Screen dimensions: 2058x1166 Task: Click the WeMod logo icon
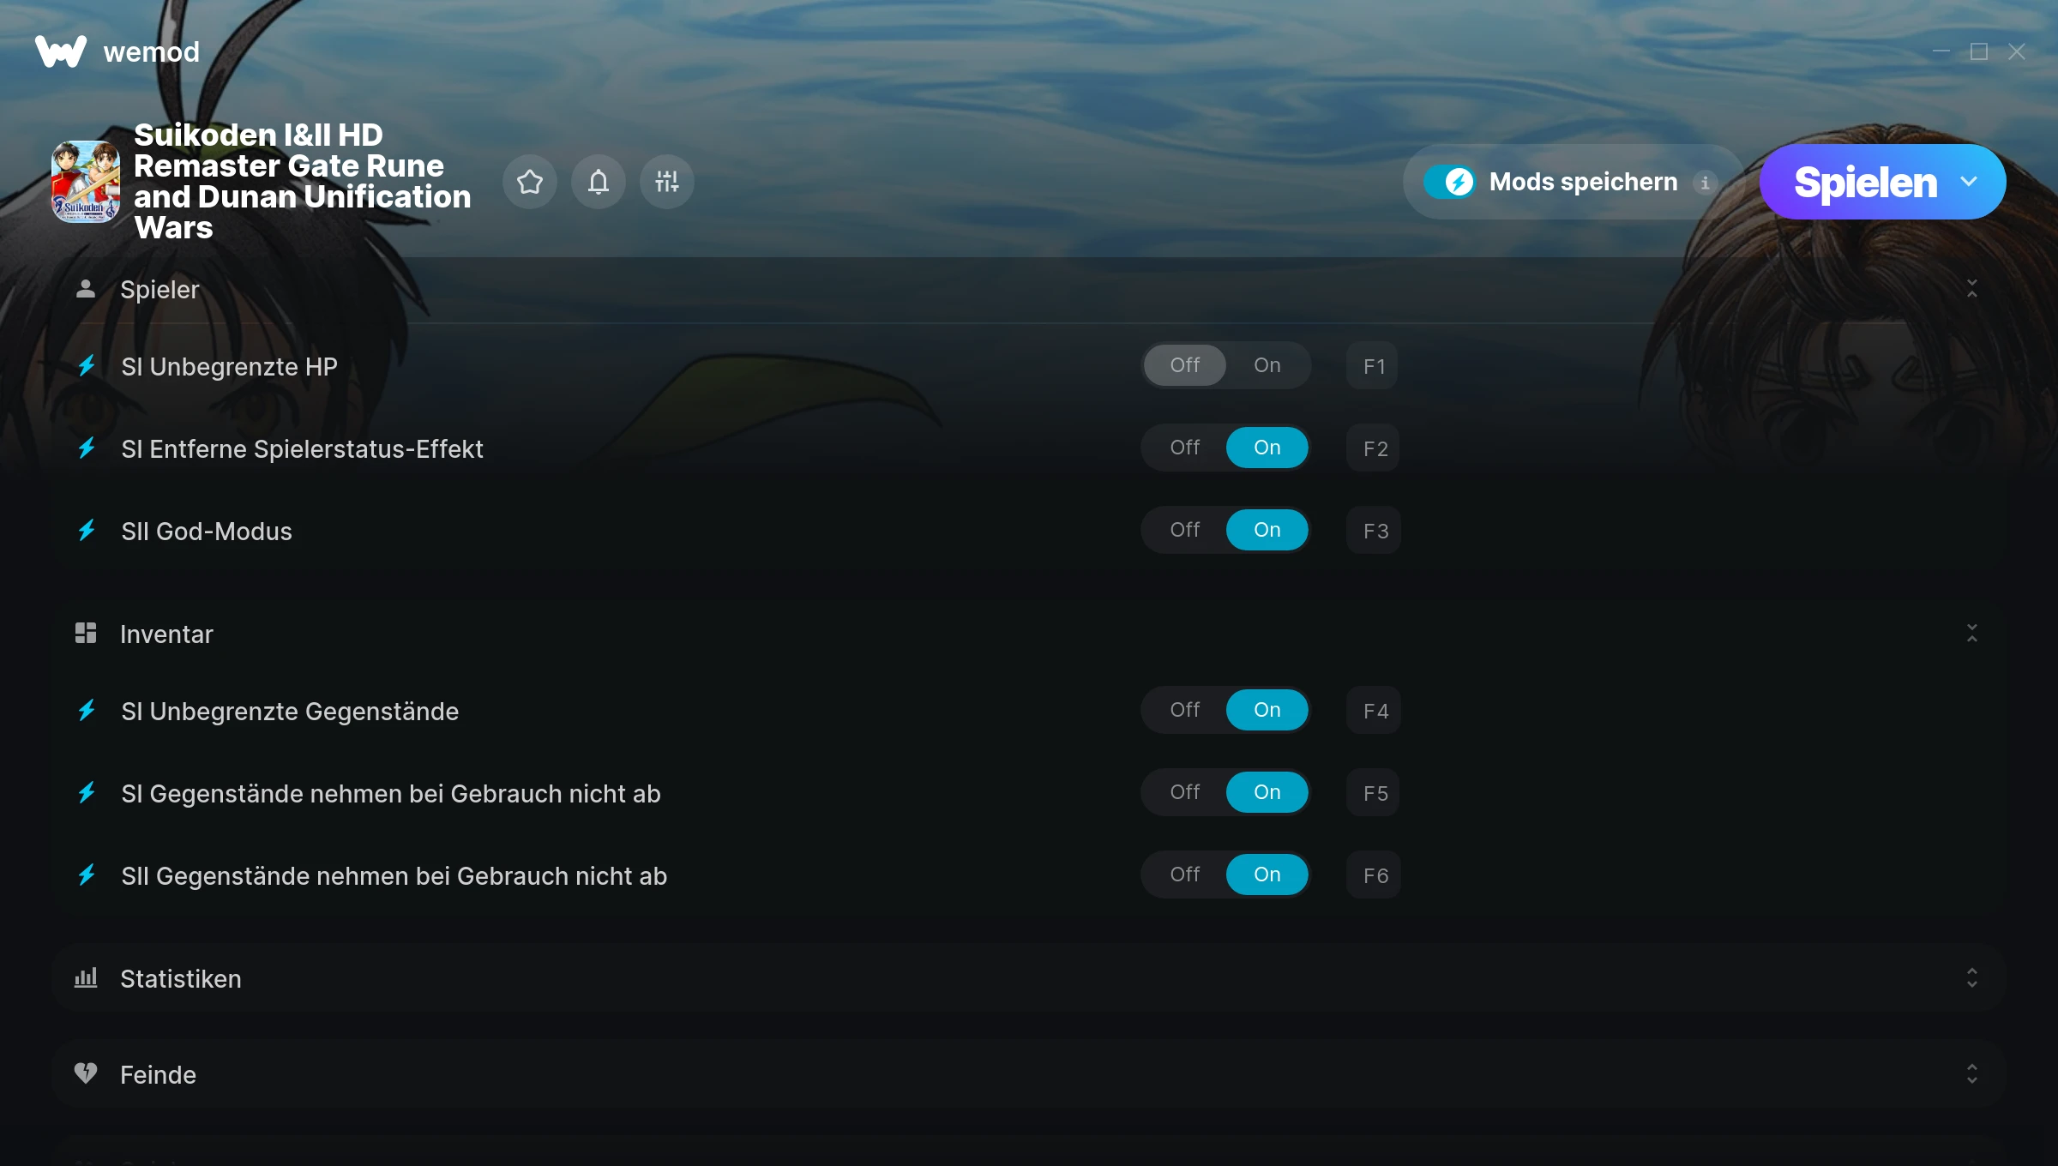click(60, 51)
